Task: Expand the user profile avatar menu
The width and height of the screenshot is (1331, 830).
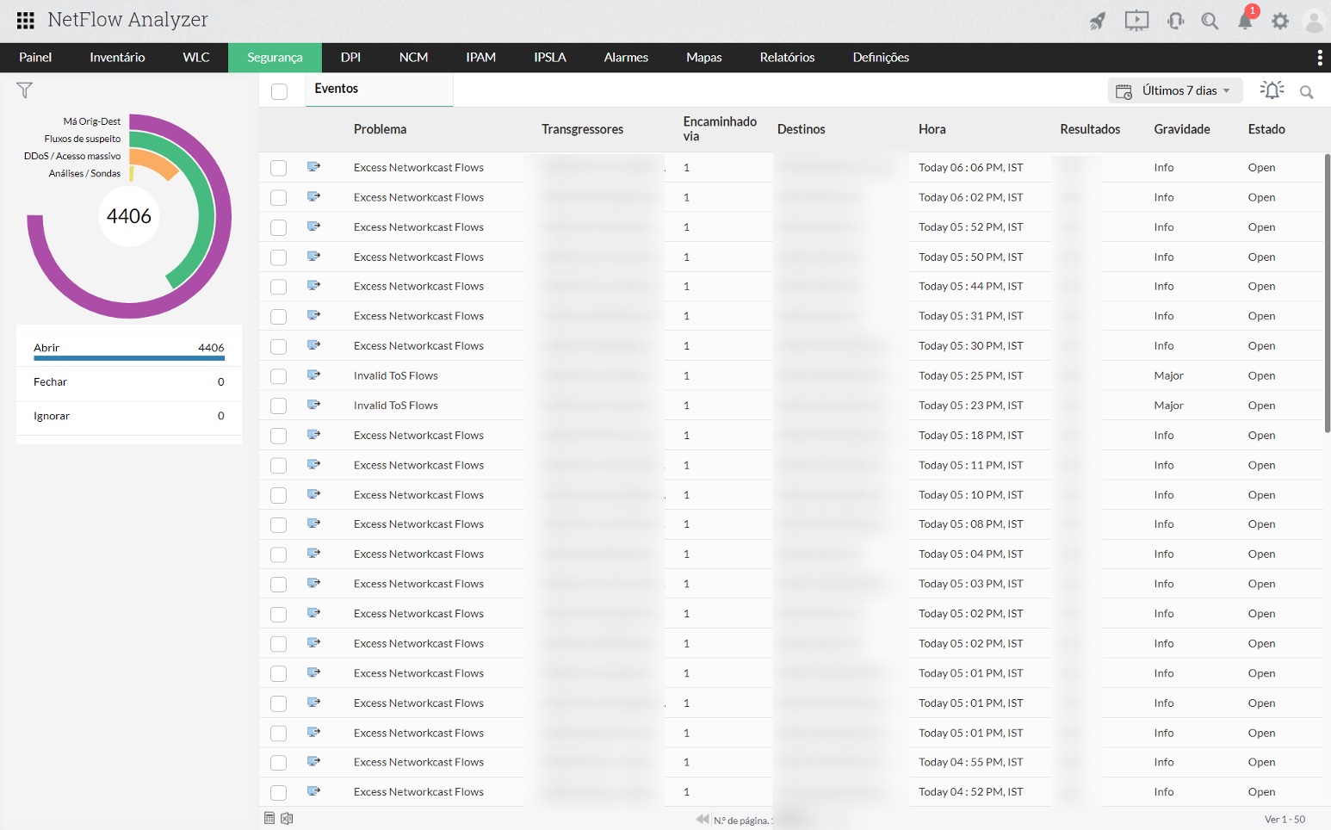Action: tap(1313, 22)
